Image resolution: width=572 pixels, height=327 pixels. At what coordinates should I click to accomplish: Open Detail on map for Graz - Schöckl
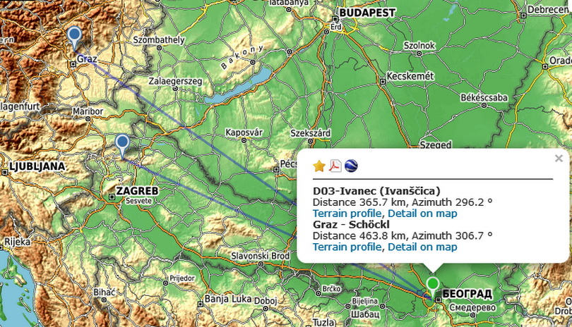(422, 247)
